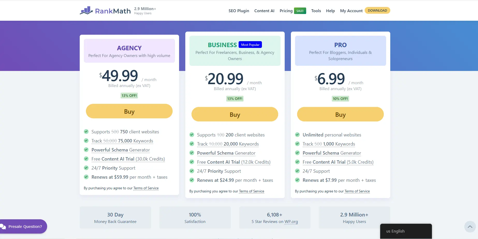Screen dimensions: 478x239
Task: Buy the Business plan
Action: click(235, 114)
